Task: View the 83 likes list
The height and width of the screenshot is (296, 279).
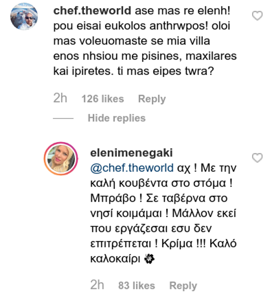Action: pyautogui.click(x=136, y=286)
